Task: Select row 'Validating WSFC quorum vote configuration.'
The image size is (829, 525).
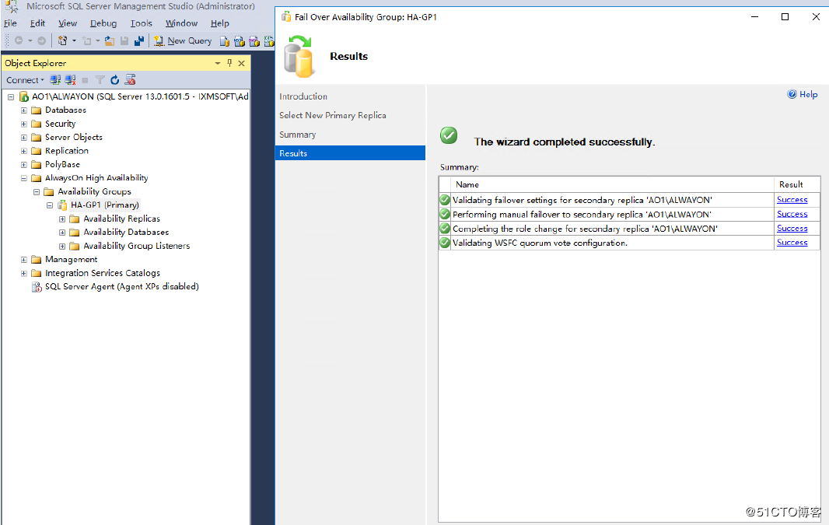Action: (x=629, y=243)
